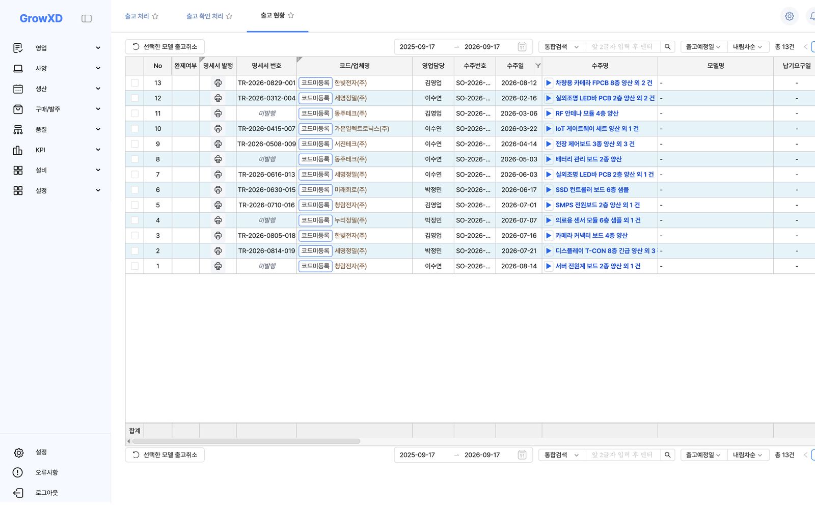This screenshot has width=815, height=509.
Task: Click the 로그아웃 exit icon
Action: [x=18, y=493]
